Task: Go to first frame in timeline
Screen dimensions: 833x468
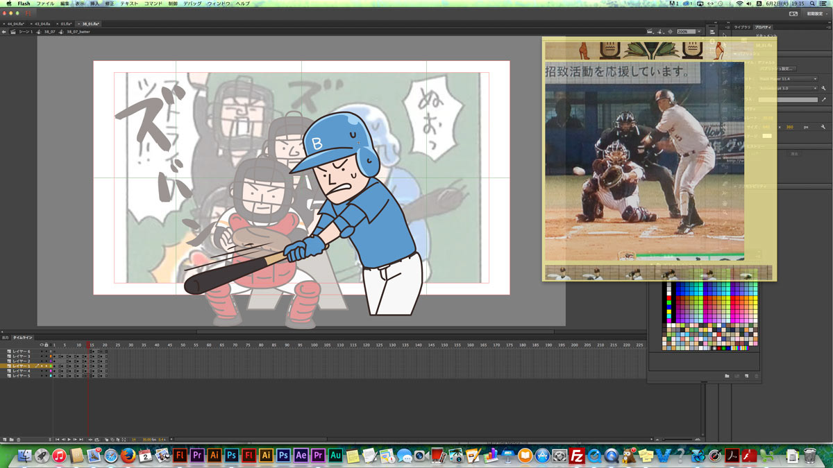Action: (x=57, y=440)
